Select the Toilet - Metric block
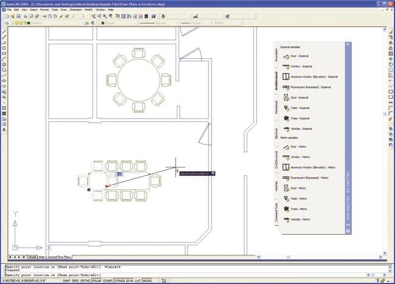Viewport: 395px width, 284px height. pos(295,198)
